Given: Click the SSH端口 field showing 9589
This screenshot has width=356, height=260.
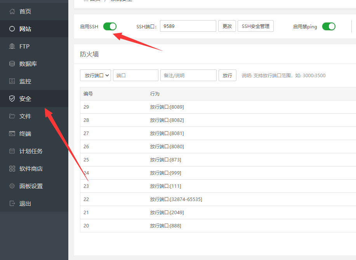Looking at the screenshot, I should pyautogui.click(x=188, y=26).
